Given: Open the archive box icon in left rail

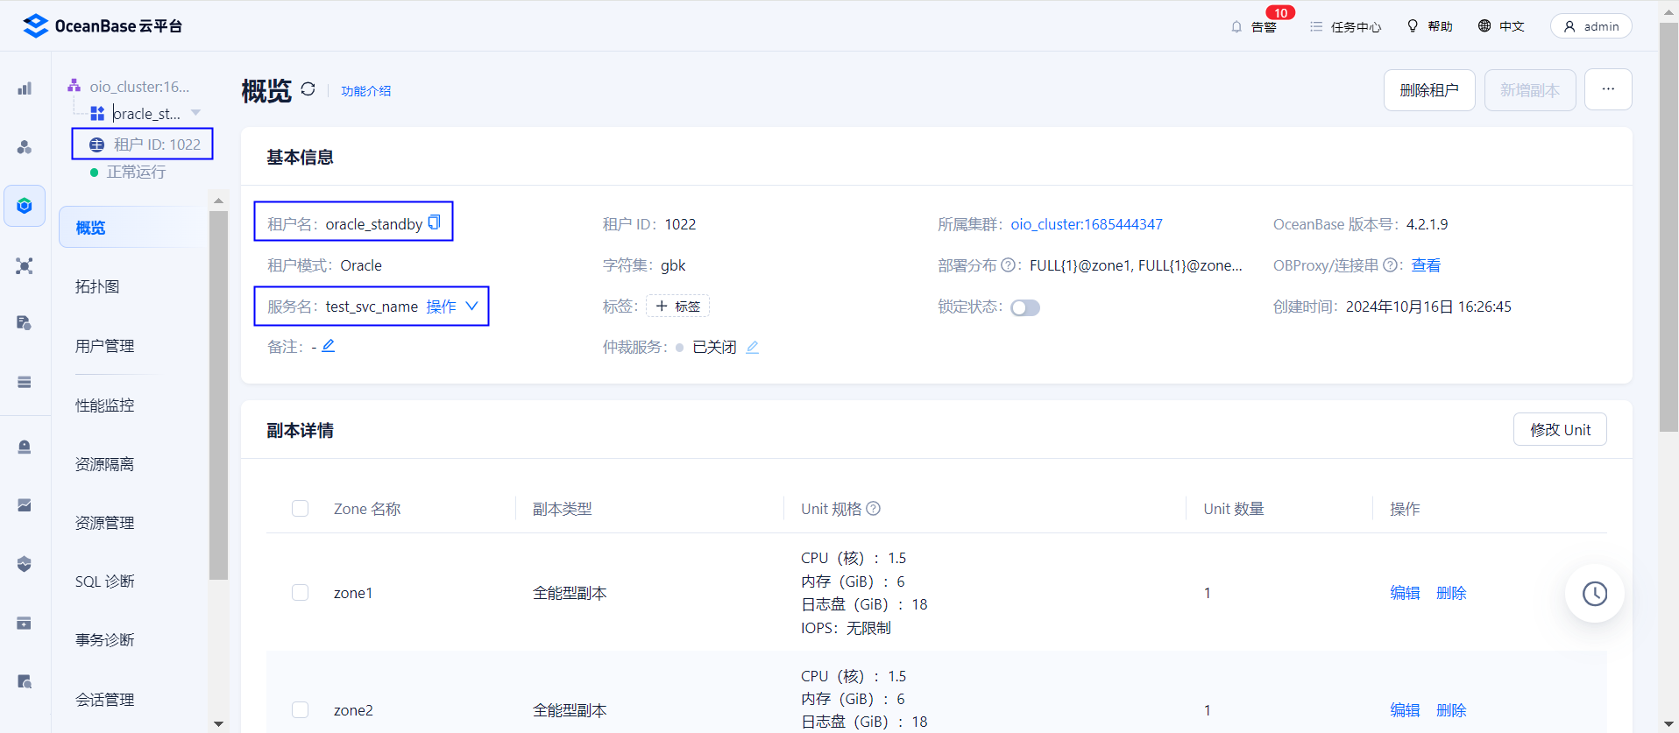Looking at the screenshot, I should click(x=25, y=623).
